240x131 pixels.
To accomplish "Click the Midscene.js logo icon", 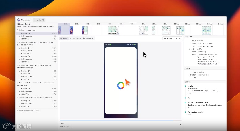I will click(x=18, y=20).
